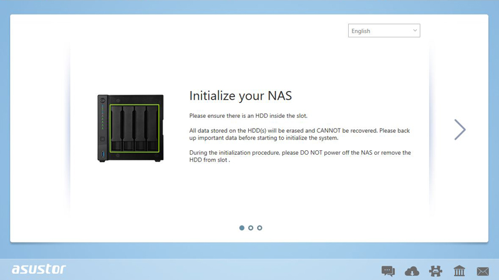Open the language dropdown showing English
Screen dimensions: 499x280
tap(384, 31)
